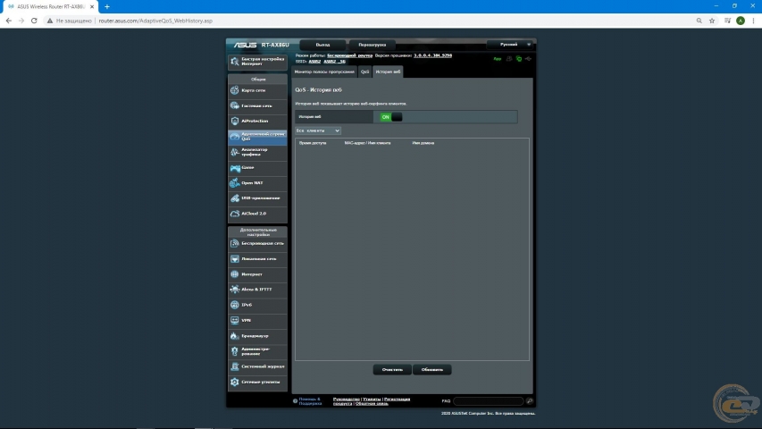The width and height of the screenshot is (762, 429).
Task: Open the Wireless (Беспроводная сеть) settings item
Action: (257, 244)
